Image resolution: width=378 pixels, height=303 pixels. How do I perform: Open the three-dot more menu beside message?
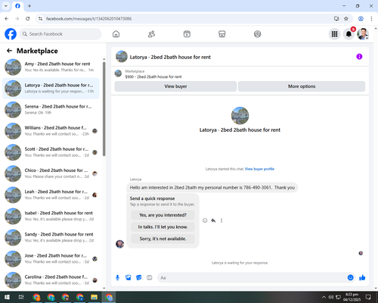[222, 220]
